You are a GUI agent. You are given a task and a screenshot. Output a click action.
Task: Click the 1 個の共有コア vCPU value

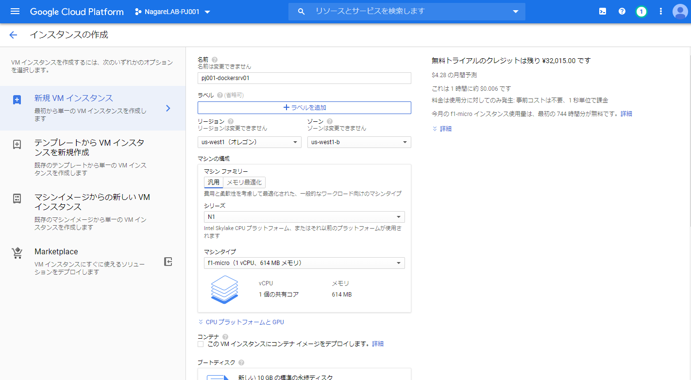[x=279, y=295]
